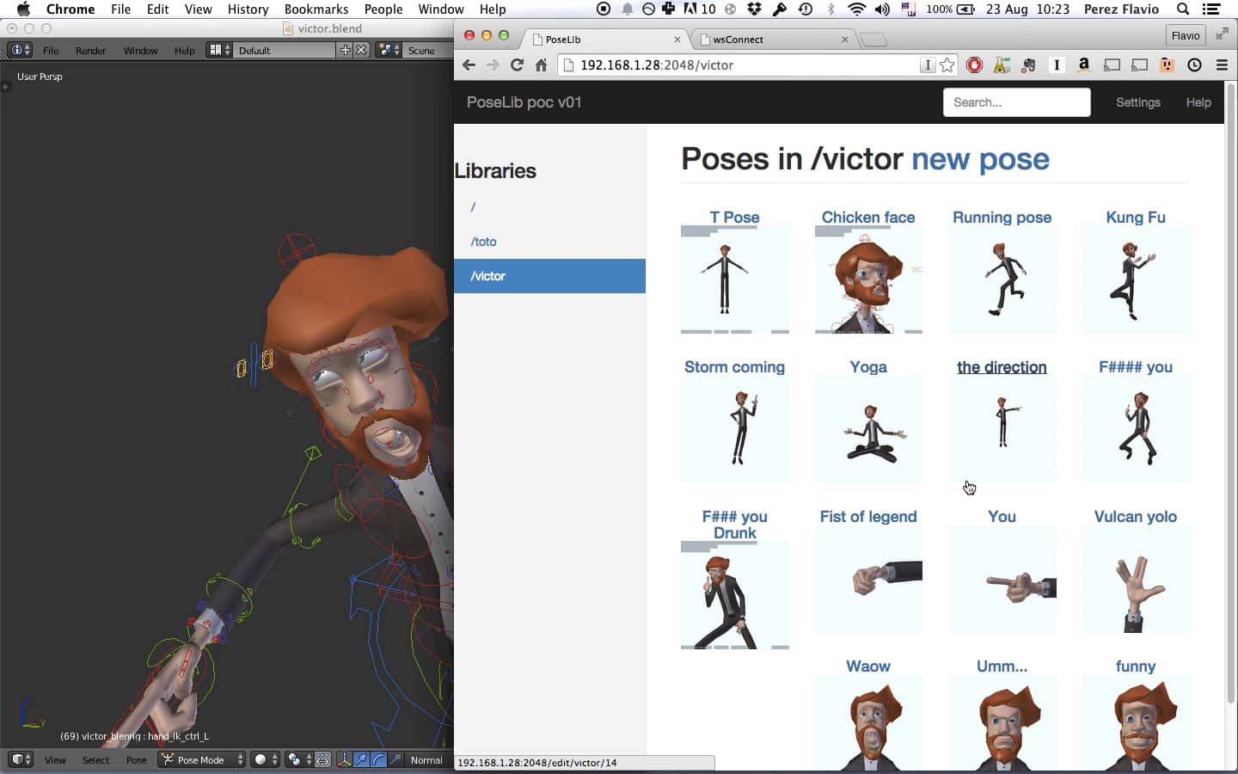The width and height of the screenshot is (1238, 774).
Task: Open Normal transform orientation dropdown
Action: point(429,759)
